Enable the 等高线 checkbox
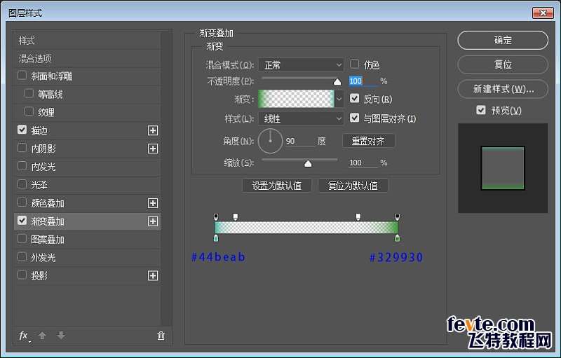This screenshot has height=358, width=561. [29, 94]
